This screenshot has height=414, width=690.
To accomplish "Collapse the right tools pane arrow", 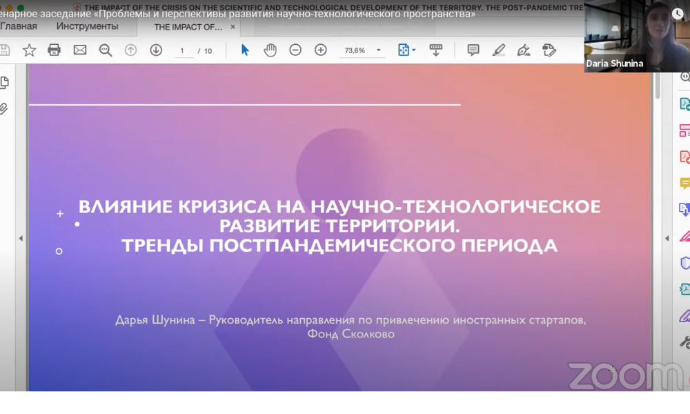I will pyautogui.click(x=667, y=239).
